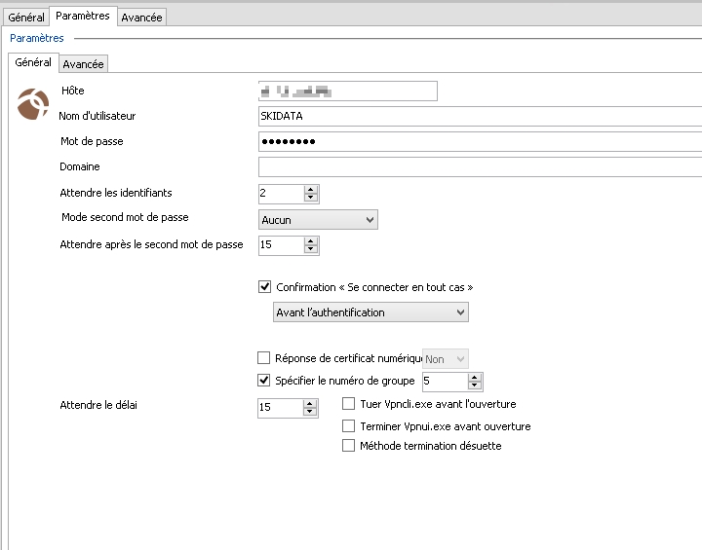Focus the Domaine text field
The height and width of the screenshot is (550, 702).
(478, 166)
